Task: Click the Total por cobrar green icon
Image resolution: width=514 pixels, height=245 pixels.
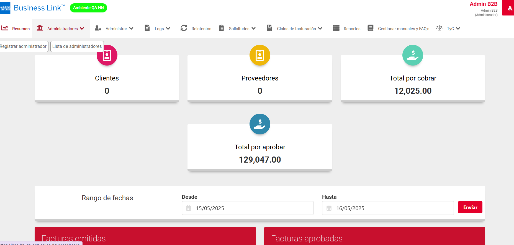Action: click(x=413, y=55)
